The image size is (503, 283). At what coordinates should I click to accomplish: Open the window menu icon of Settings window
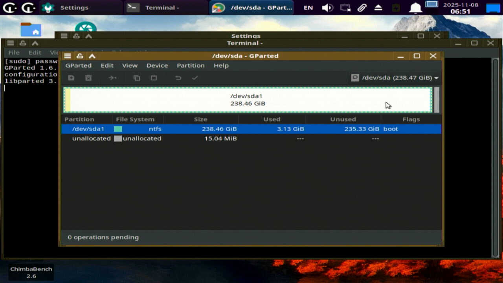click(x=64, y=36)
